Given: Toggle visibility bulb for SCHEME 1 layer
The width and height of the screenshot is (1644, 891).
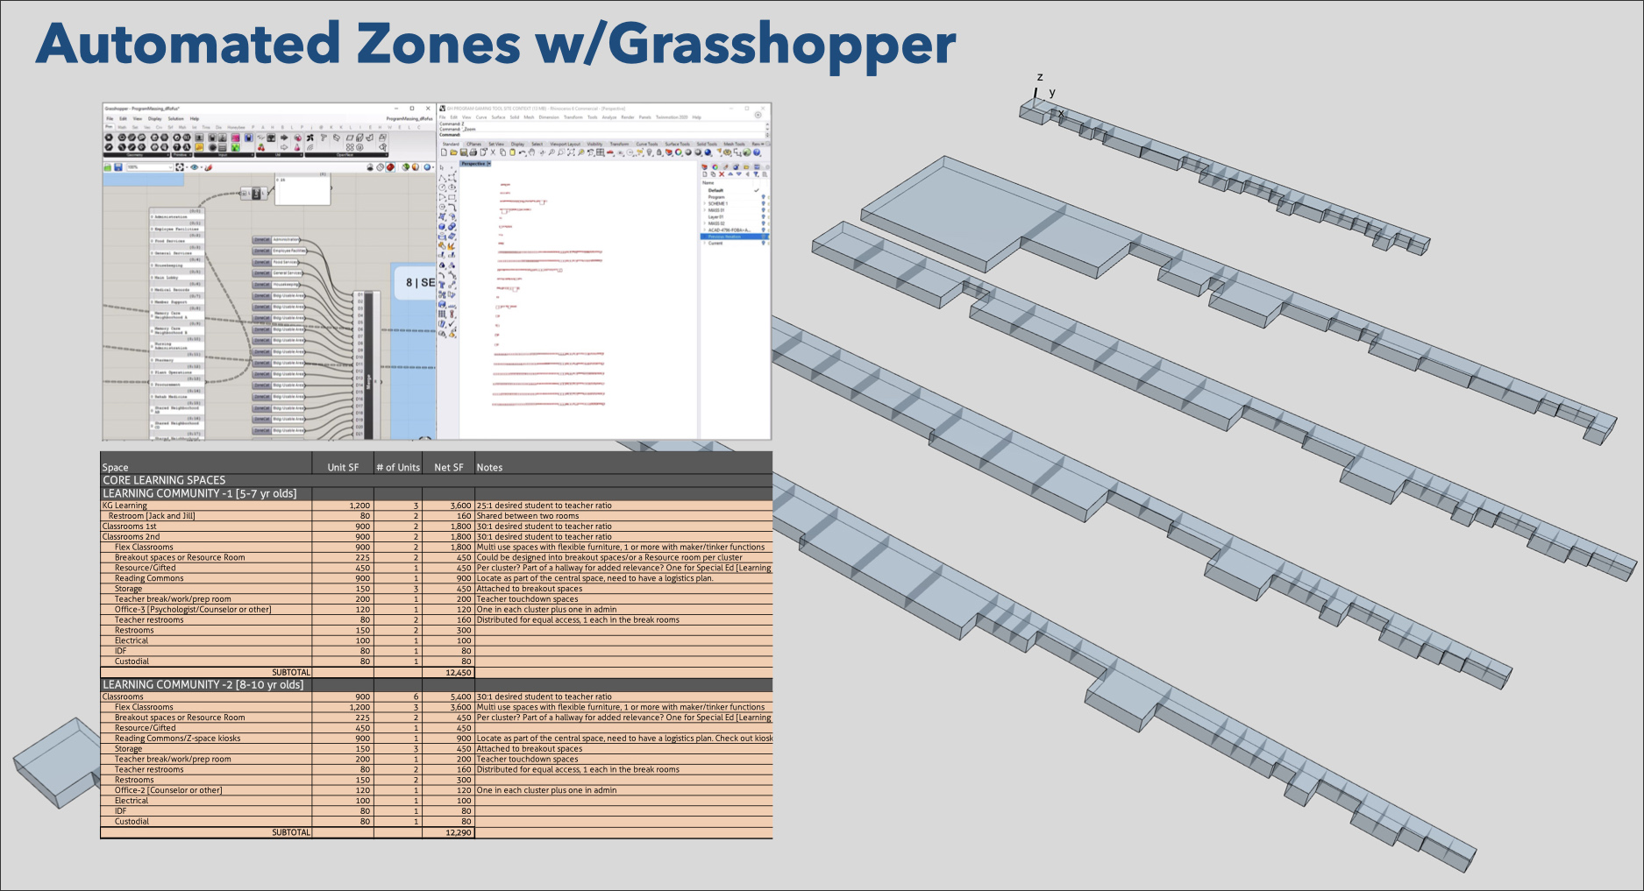Looking at the screenshot, I should pos(763,203).
